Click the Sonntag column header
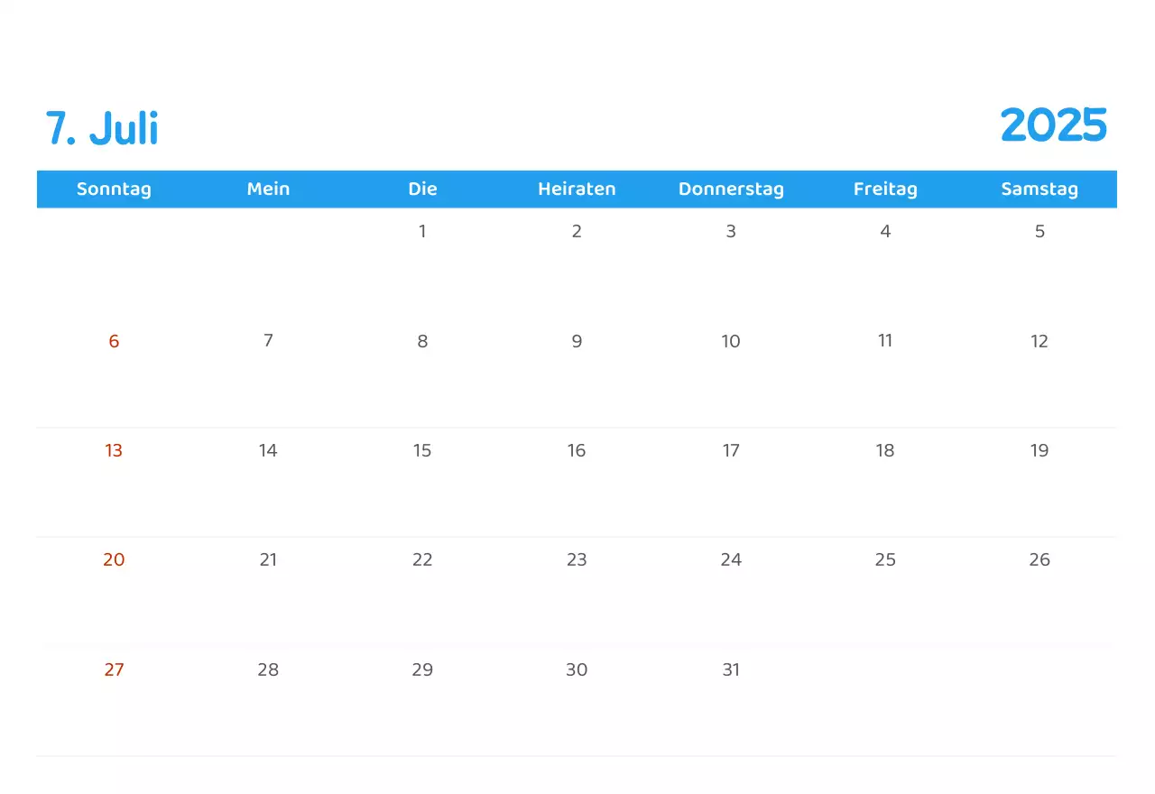 coord(114,189)
